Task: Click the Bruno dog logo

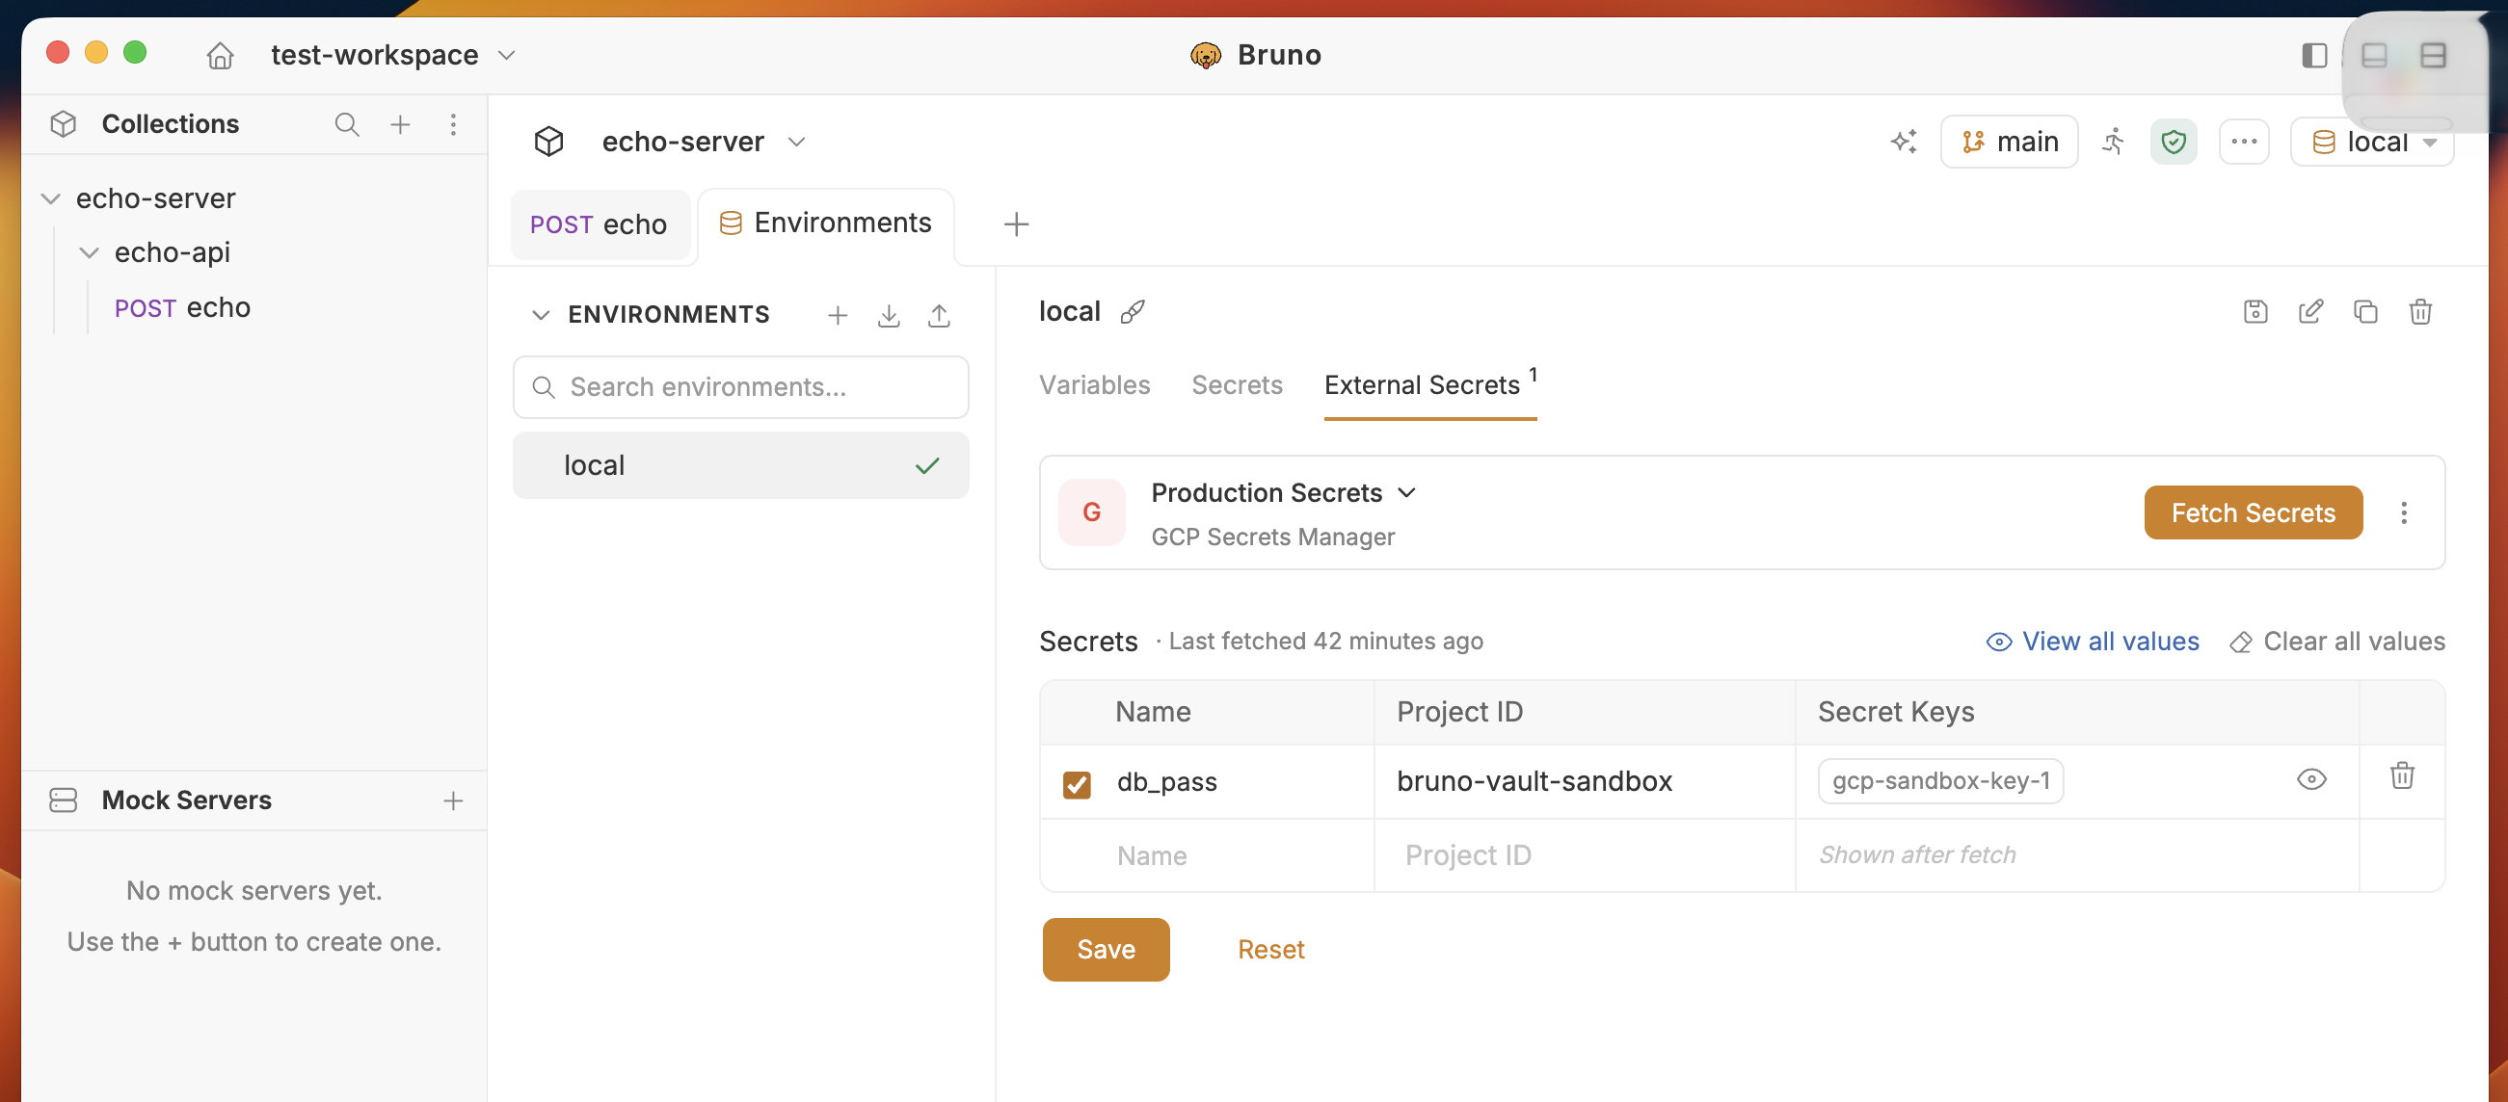Action: tap(1205, 56)
